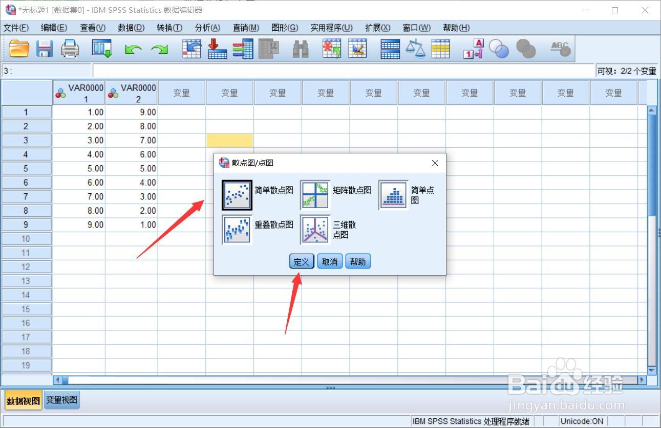661x428 pixels.
Task: Click the Split file icon
Action: click(x=390, y=49)
